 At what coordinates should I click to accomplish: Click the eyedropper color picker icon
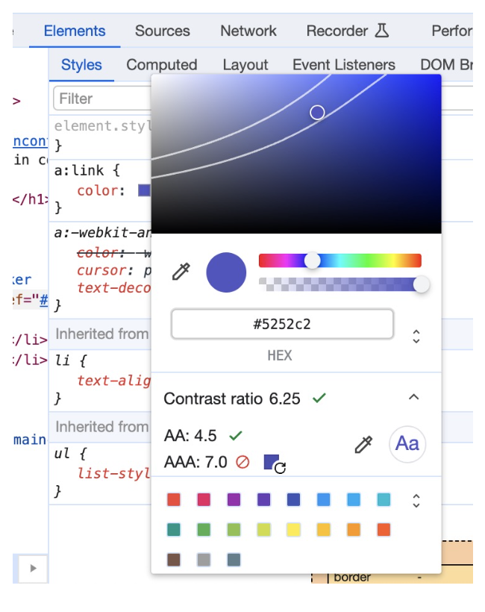[x=181, y=272]
